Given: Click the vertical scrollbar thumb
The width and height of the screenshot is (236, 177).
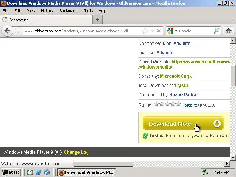Looking at the screenshot, I should [x=233, y=76].
